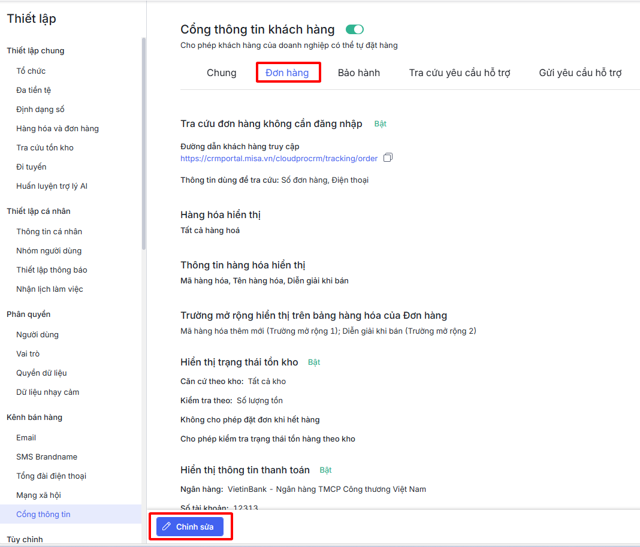Open Thông tin cá nhân settings
Image resolution: width=640 pixels, height=547 pixels.
point(49,232)
